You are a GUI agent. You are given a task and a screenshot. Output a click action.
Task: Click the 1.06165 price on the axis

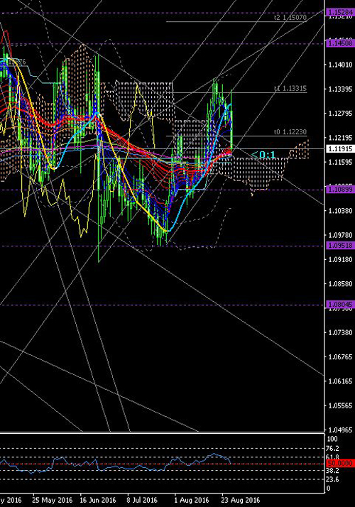[x=340, y=381]
